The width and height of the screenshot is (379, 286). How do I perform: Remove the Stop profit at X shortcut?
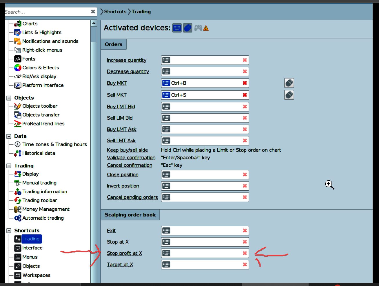(x=245, y=253)
